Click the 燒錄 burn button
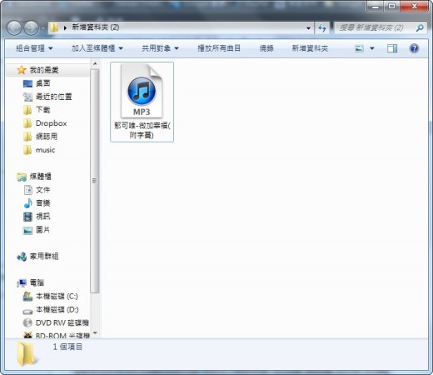 click(x=266, y=48)
